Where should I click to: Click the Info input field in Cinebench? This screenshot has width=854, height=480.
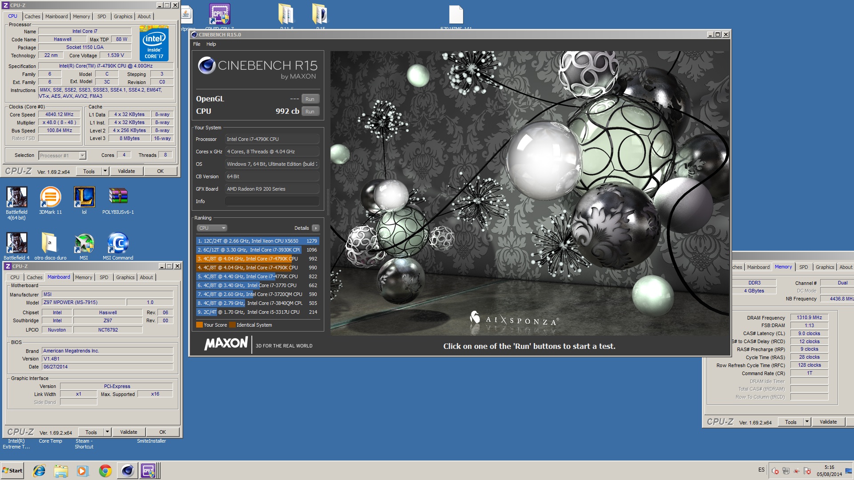point(272,201)
